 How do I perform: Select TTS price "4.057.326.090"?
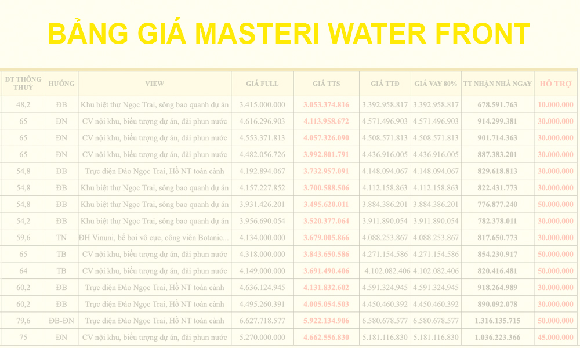[x=326, y=138]
